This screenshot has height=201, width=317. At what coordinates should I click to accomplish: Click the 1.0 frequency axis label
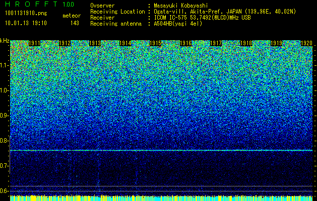(x=4, y=91)
